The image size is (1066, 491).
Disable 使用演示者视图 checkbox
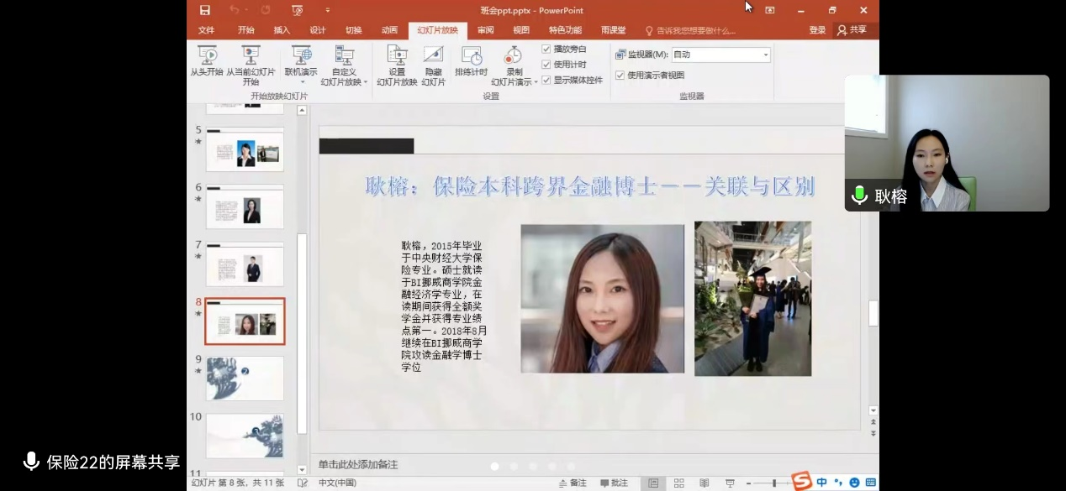point(620,76)
